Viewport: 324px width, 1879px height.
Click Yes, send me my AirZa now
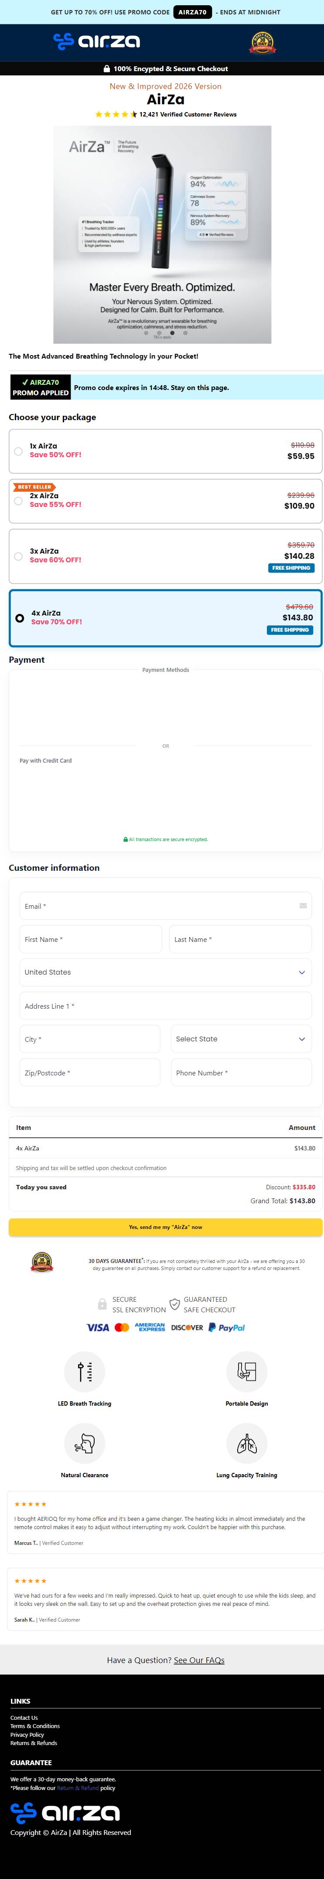pos(166,1227)
